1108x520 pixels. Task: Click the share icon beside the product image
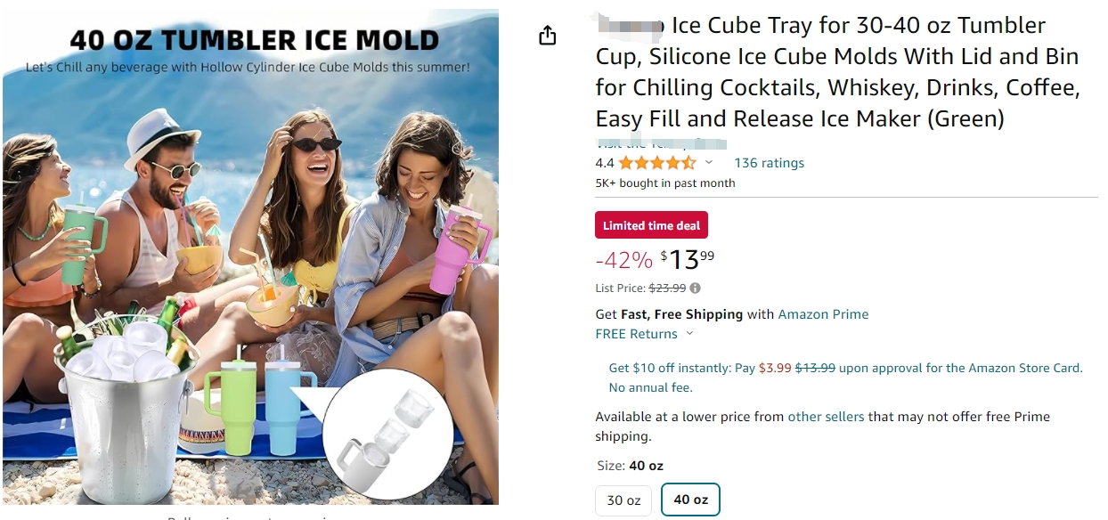[x=548, y=36]
